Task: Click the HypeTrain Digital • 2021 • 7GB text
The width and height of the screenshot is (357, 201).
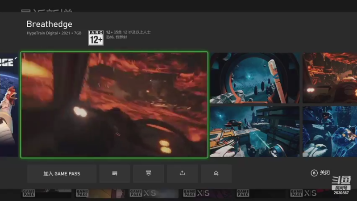Action: point(54,33)
